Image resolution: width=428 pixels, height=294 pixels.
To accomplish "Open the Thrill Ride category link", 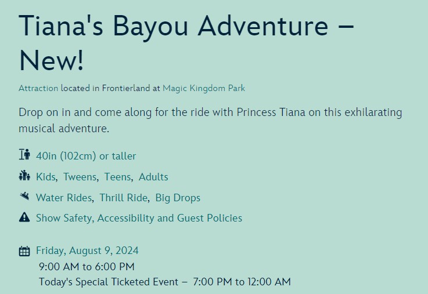I will [123, 198].
